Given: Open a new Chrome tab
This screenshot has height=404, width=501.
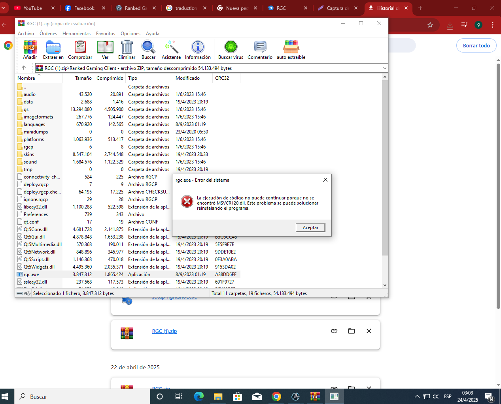Looking at the screenshot, I should 420,8.
